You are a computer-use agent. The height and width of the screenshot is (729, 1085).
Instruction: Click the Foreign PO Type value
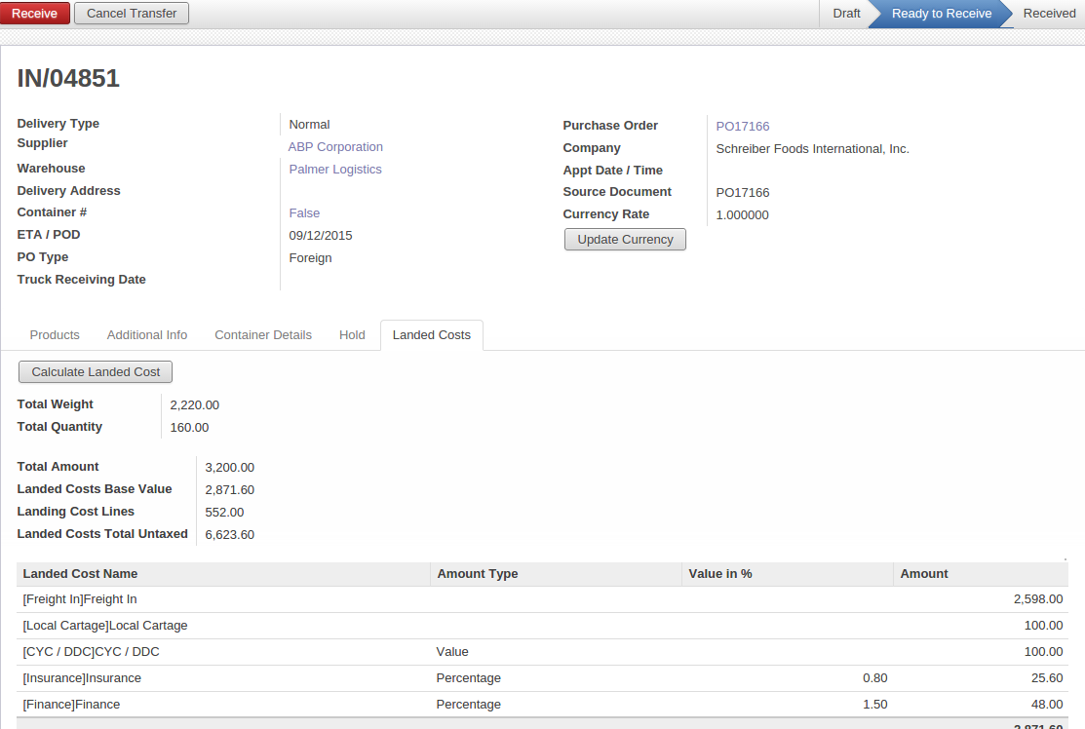pos(310,258)
